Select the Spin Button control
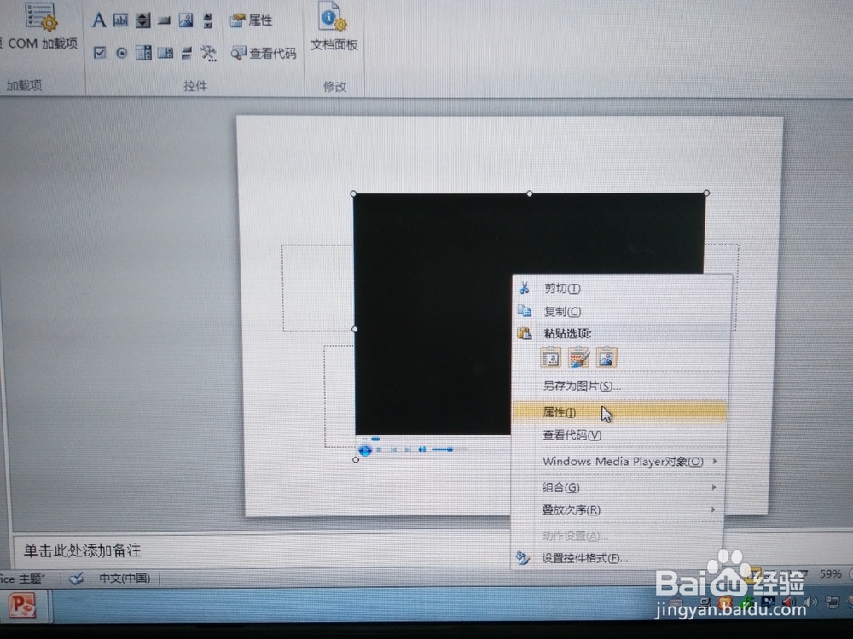 pyautogui.click(x=142, y=20)
